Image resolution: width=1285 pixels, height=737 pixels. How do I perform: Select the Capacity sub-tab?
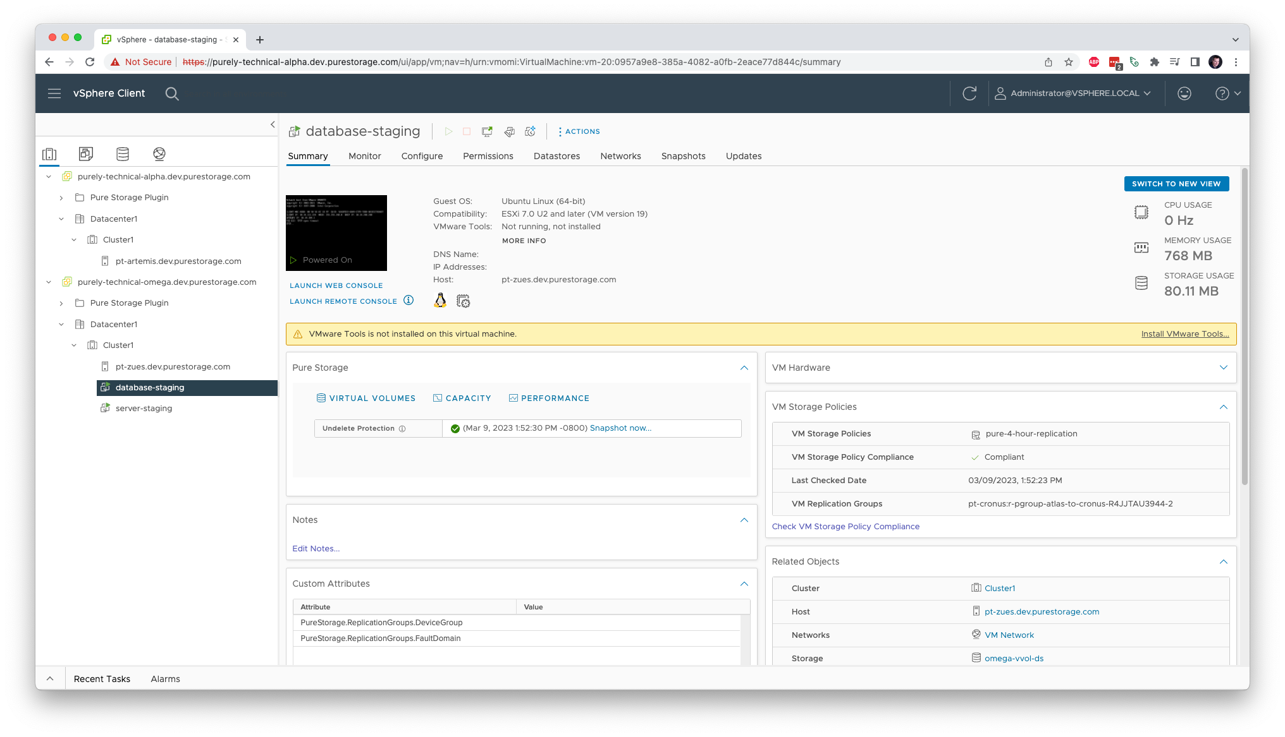(x=462, y=398)
